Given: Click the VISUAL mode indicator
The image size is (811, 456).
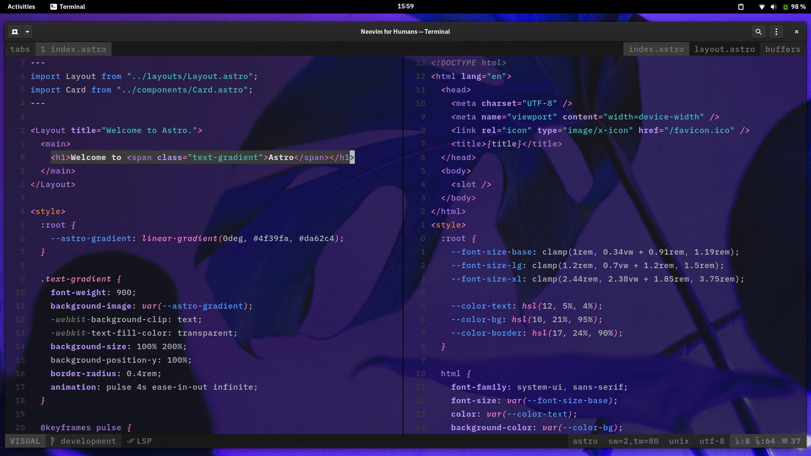Looking at the screenshot, I should (25, 441).
